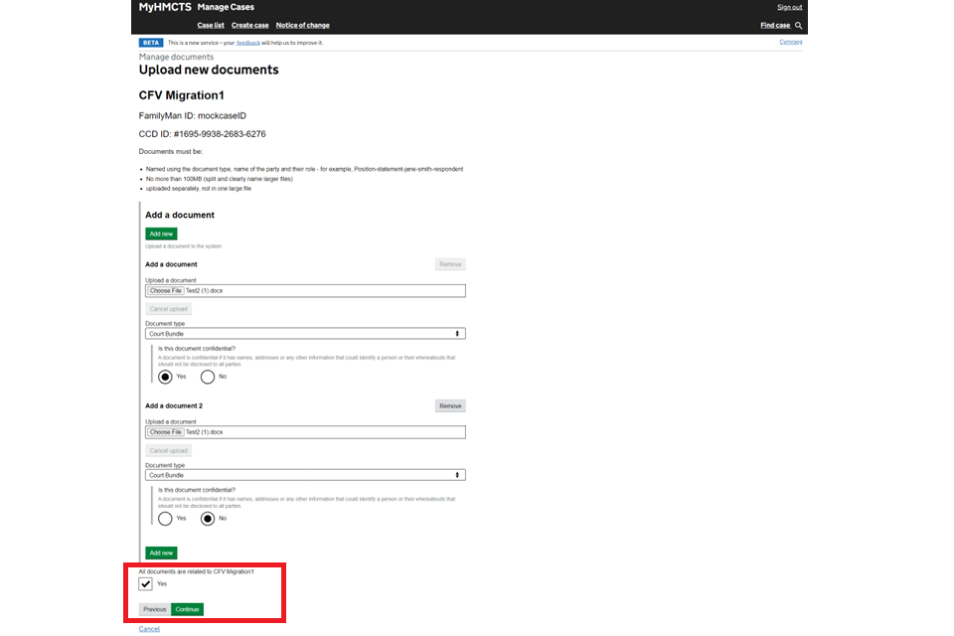
Task: Switch language with the Cymraeg link
Action: tap(790, 42)
